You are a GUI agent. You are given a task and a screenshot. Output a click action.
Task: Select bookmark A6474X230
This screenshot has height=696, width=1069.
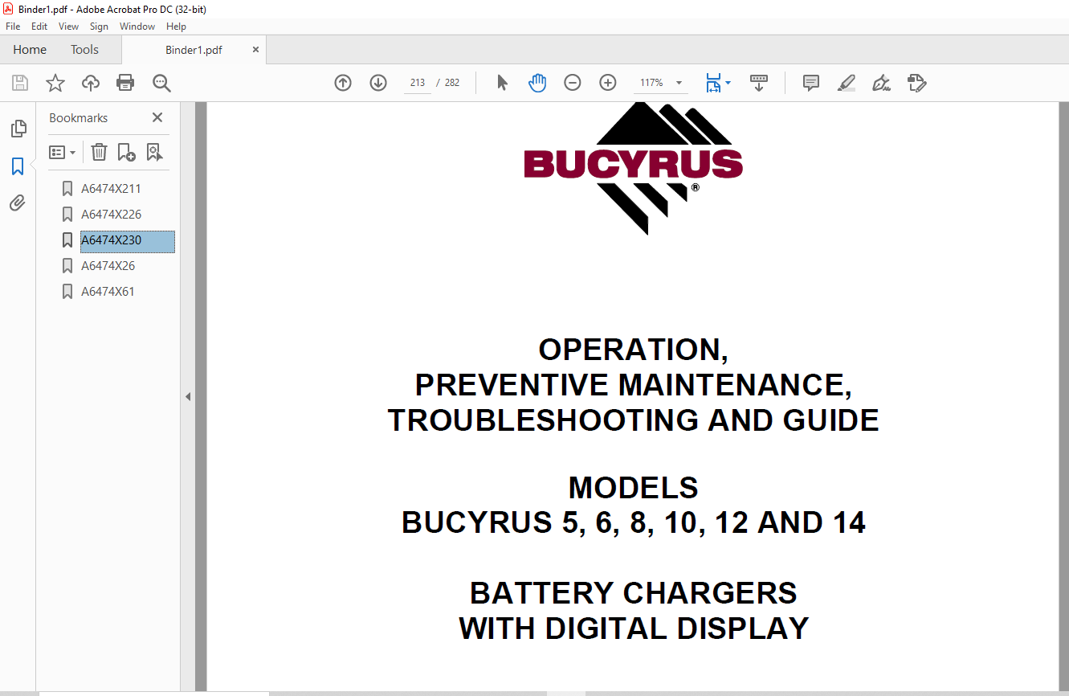click(127, 240)
